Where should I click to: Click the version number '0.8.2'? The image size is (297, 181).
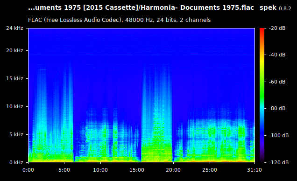[285, 8]
